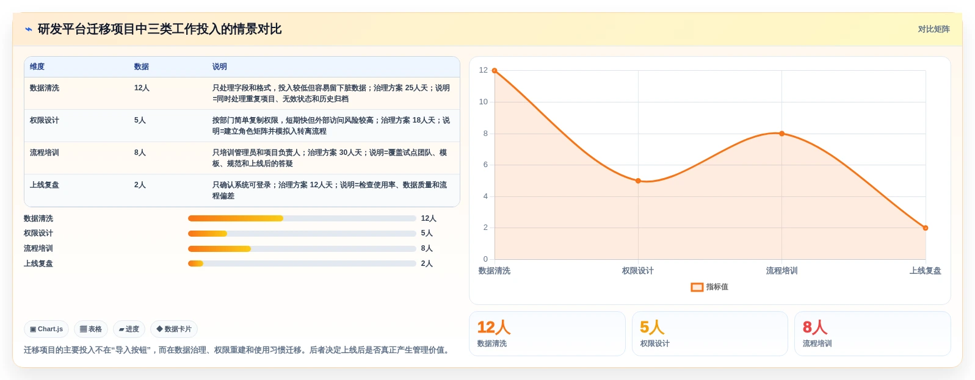Click the 上线复盘 progress bar
This screenshot has width=975, height=380.
(x=302, y=263)
